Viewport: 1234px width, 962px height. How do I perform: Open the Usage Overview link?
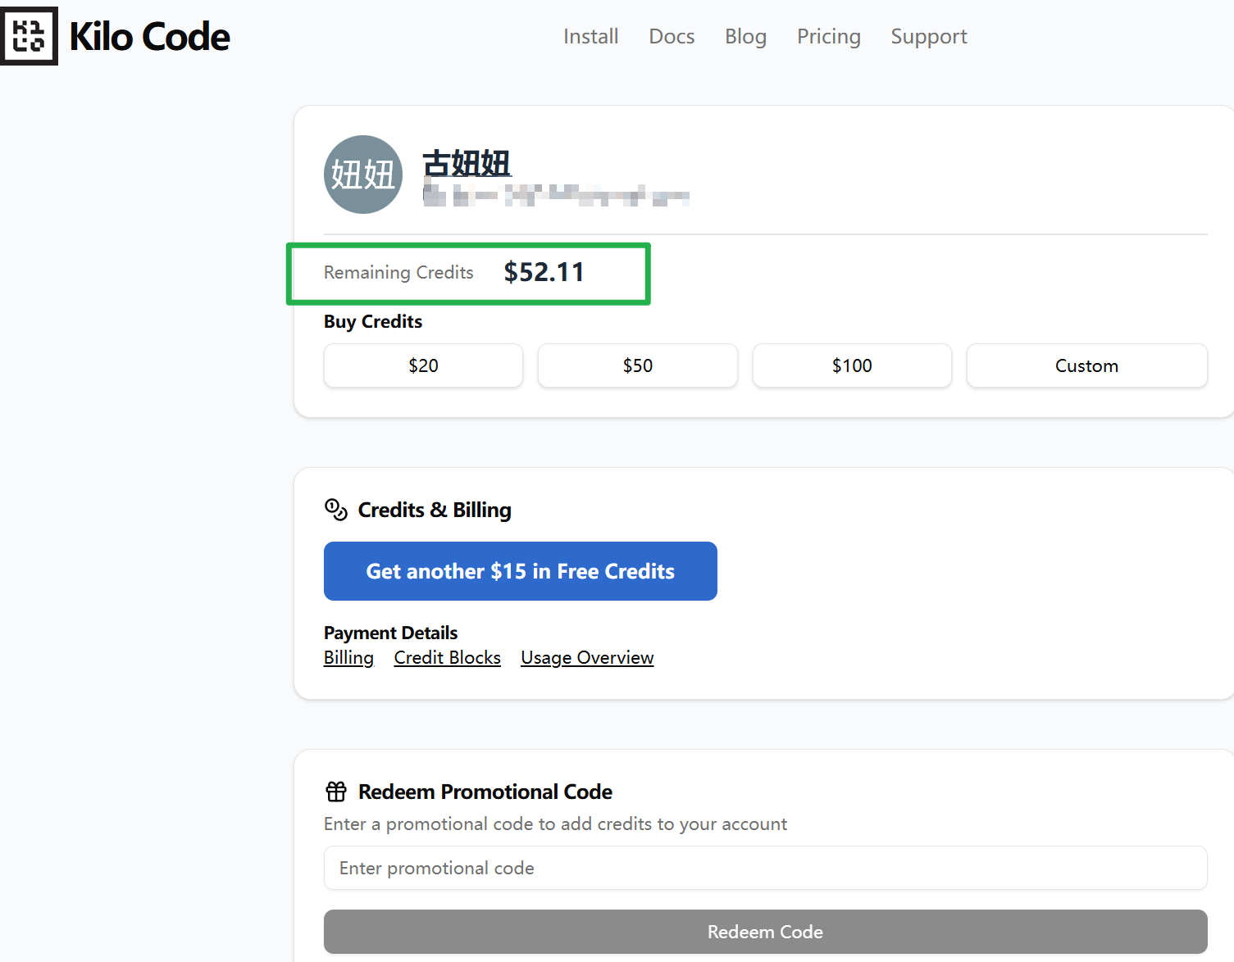587,657
